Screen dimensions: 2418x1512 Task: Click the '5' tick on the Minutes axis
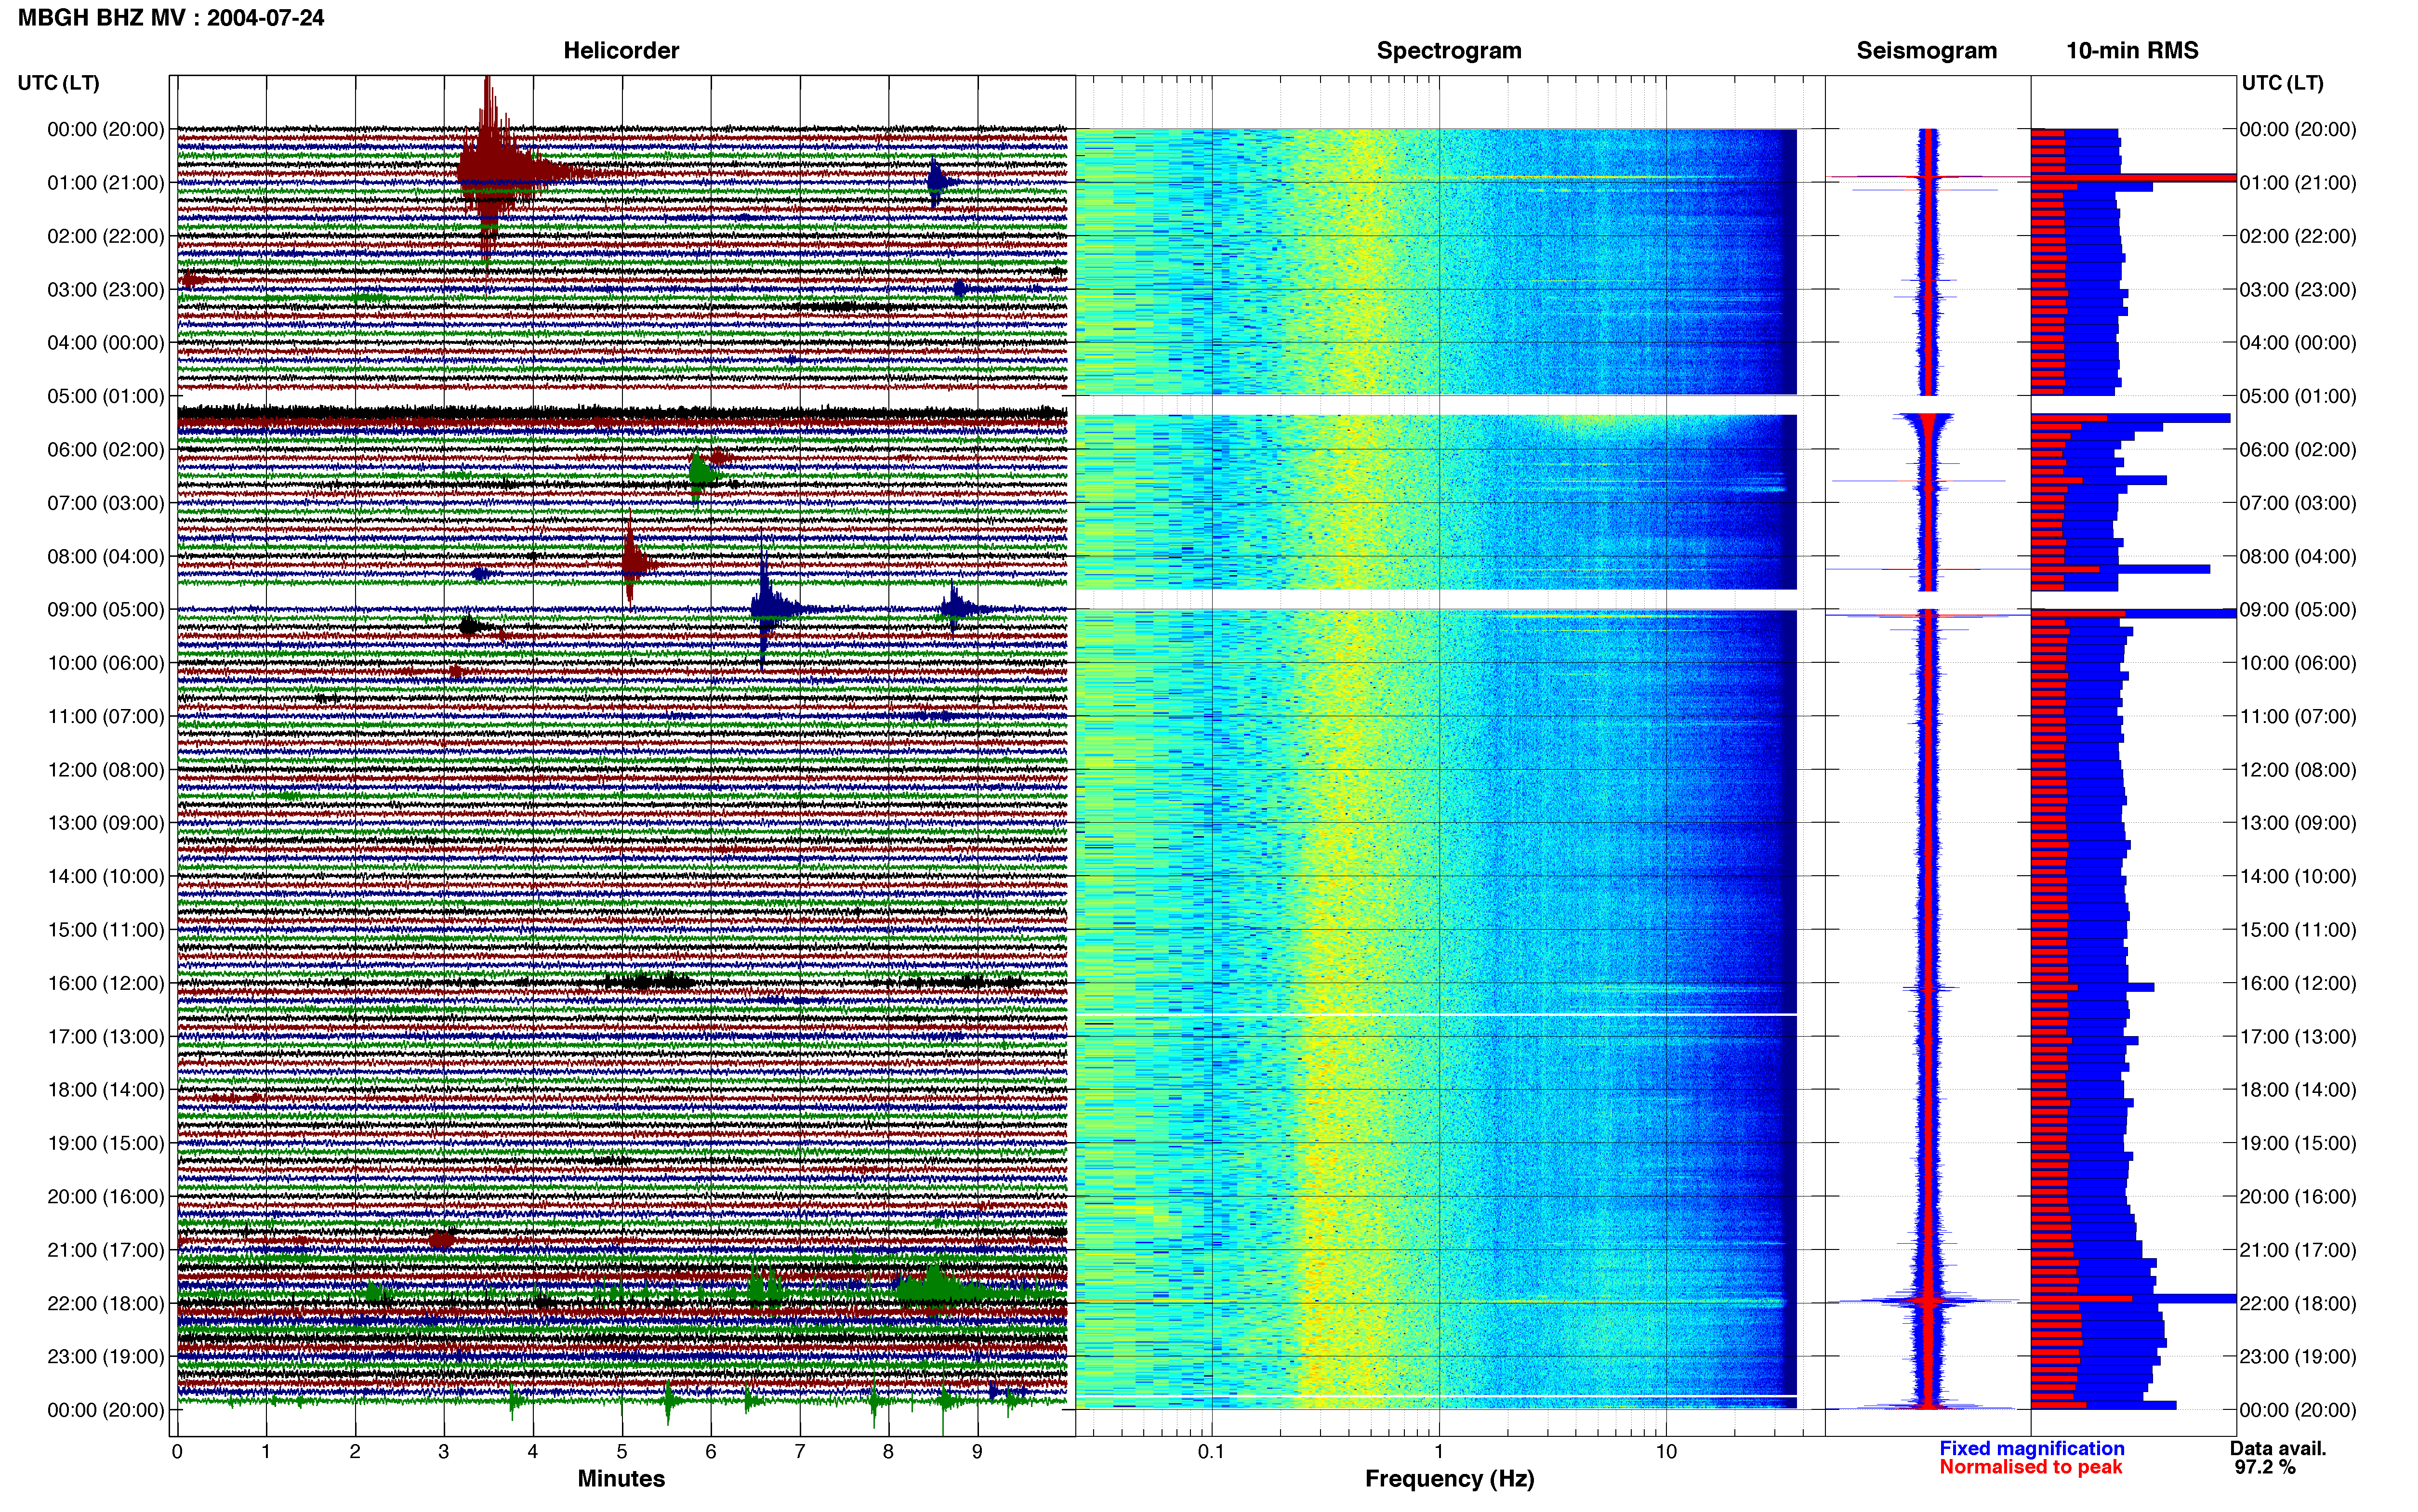pos(622,1452)
